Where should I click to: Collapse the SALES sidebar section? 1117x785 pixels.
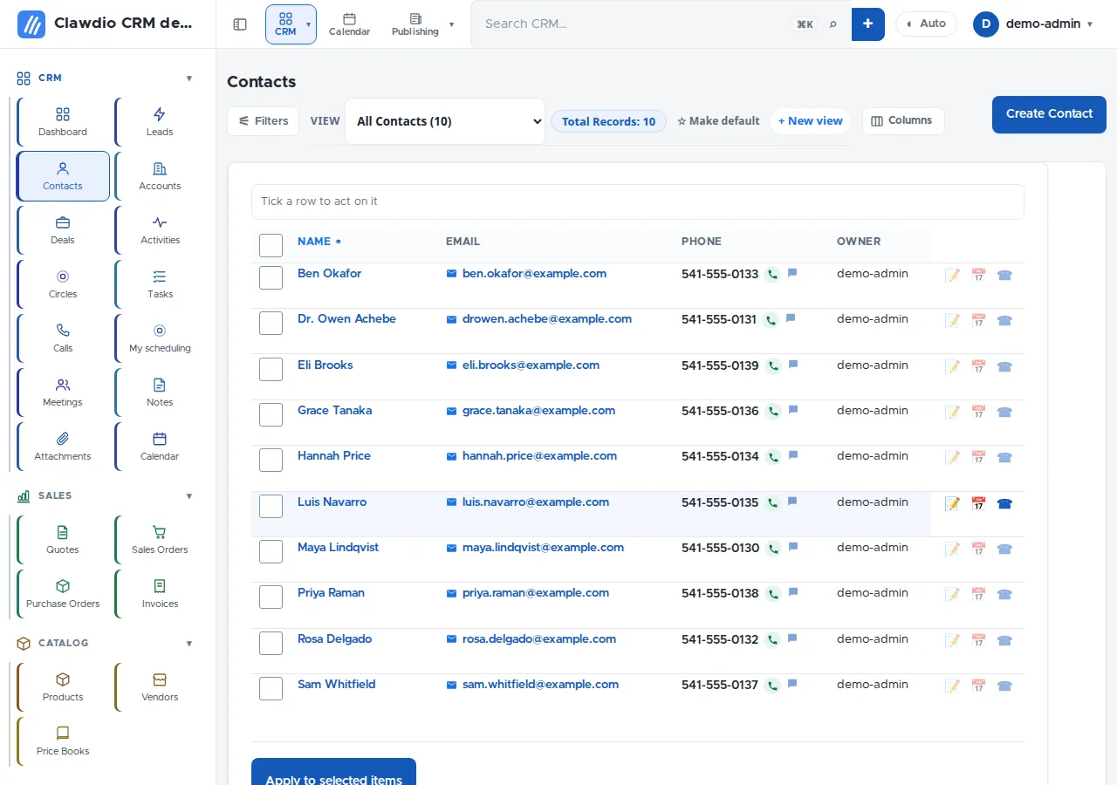[189, 495]
